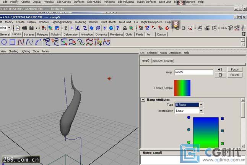247x165 pixels.
Task: Delete the green ramp entry square box
Action: [x=222, y=143]
